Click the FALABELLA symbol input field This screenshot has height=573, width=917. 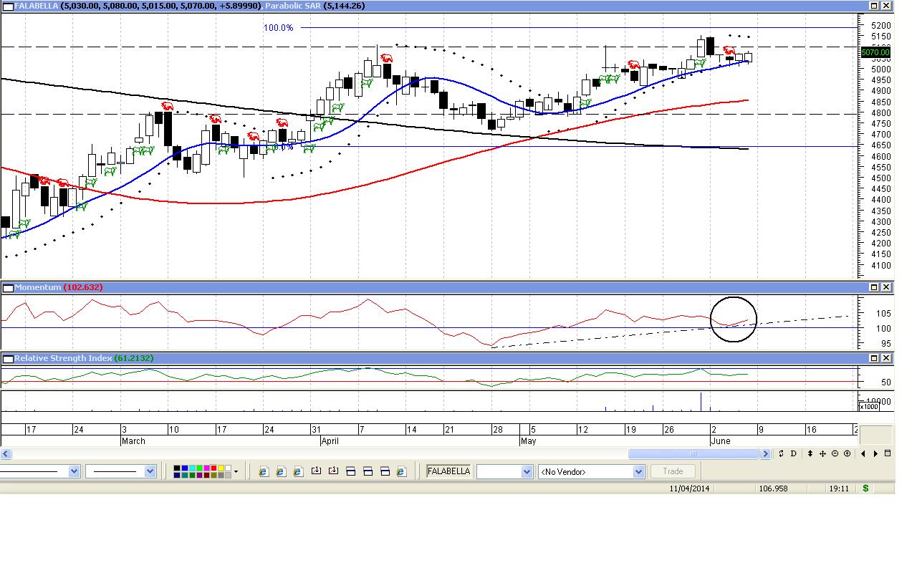[x=448, y=471]
